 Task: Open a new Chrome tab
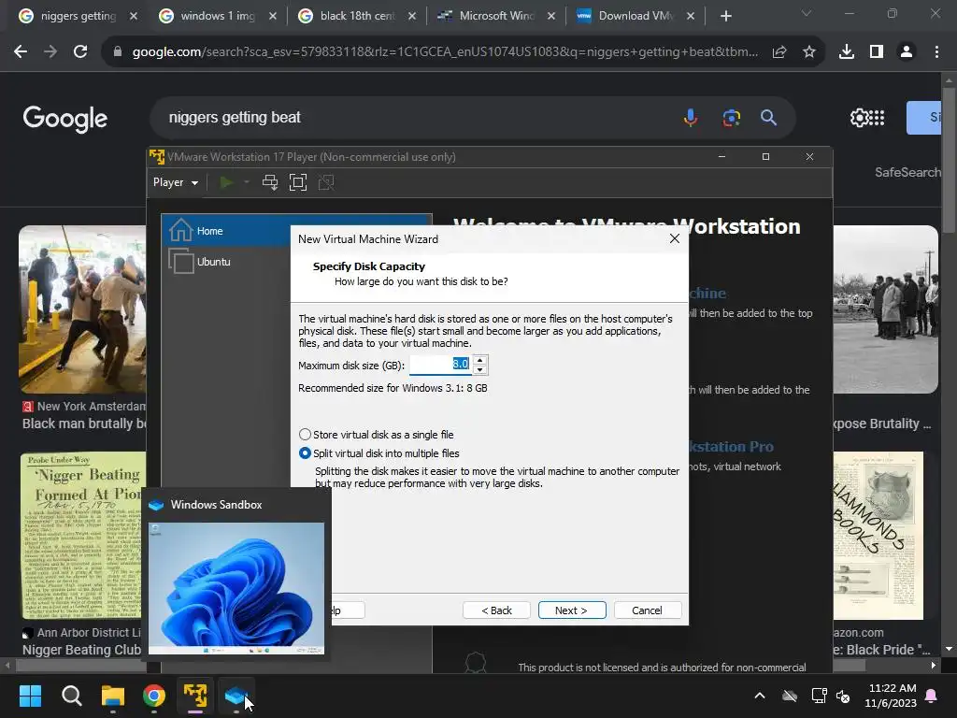pos(725,16)
